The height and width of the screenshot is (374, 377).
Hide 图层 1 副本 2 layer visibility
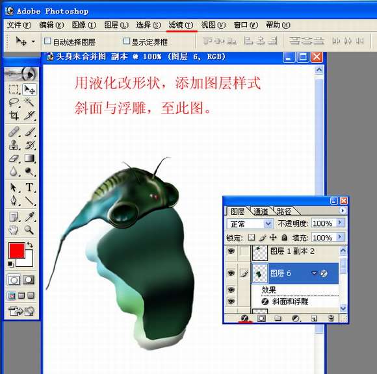[231, 251]
